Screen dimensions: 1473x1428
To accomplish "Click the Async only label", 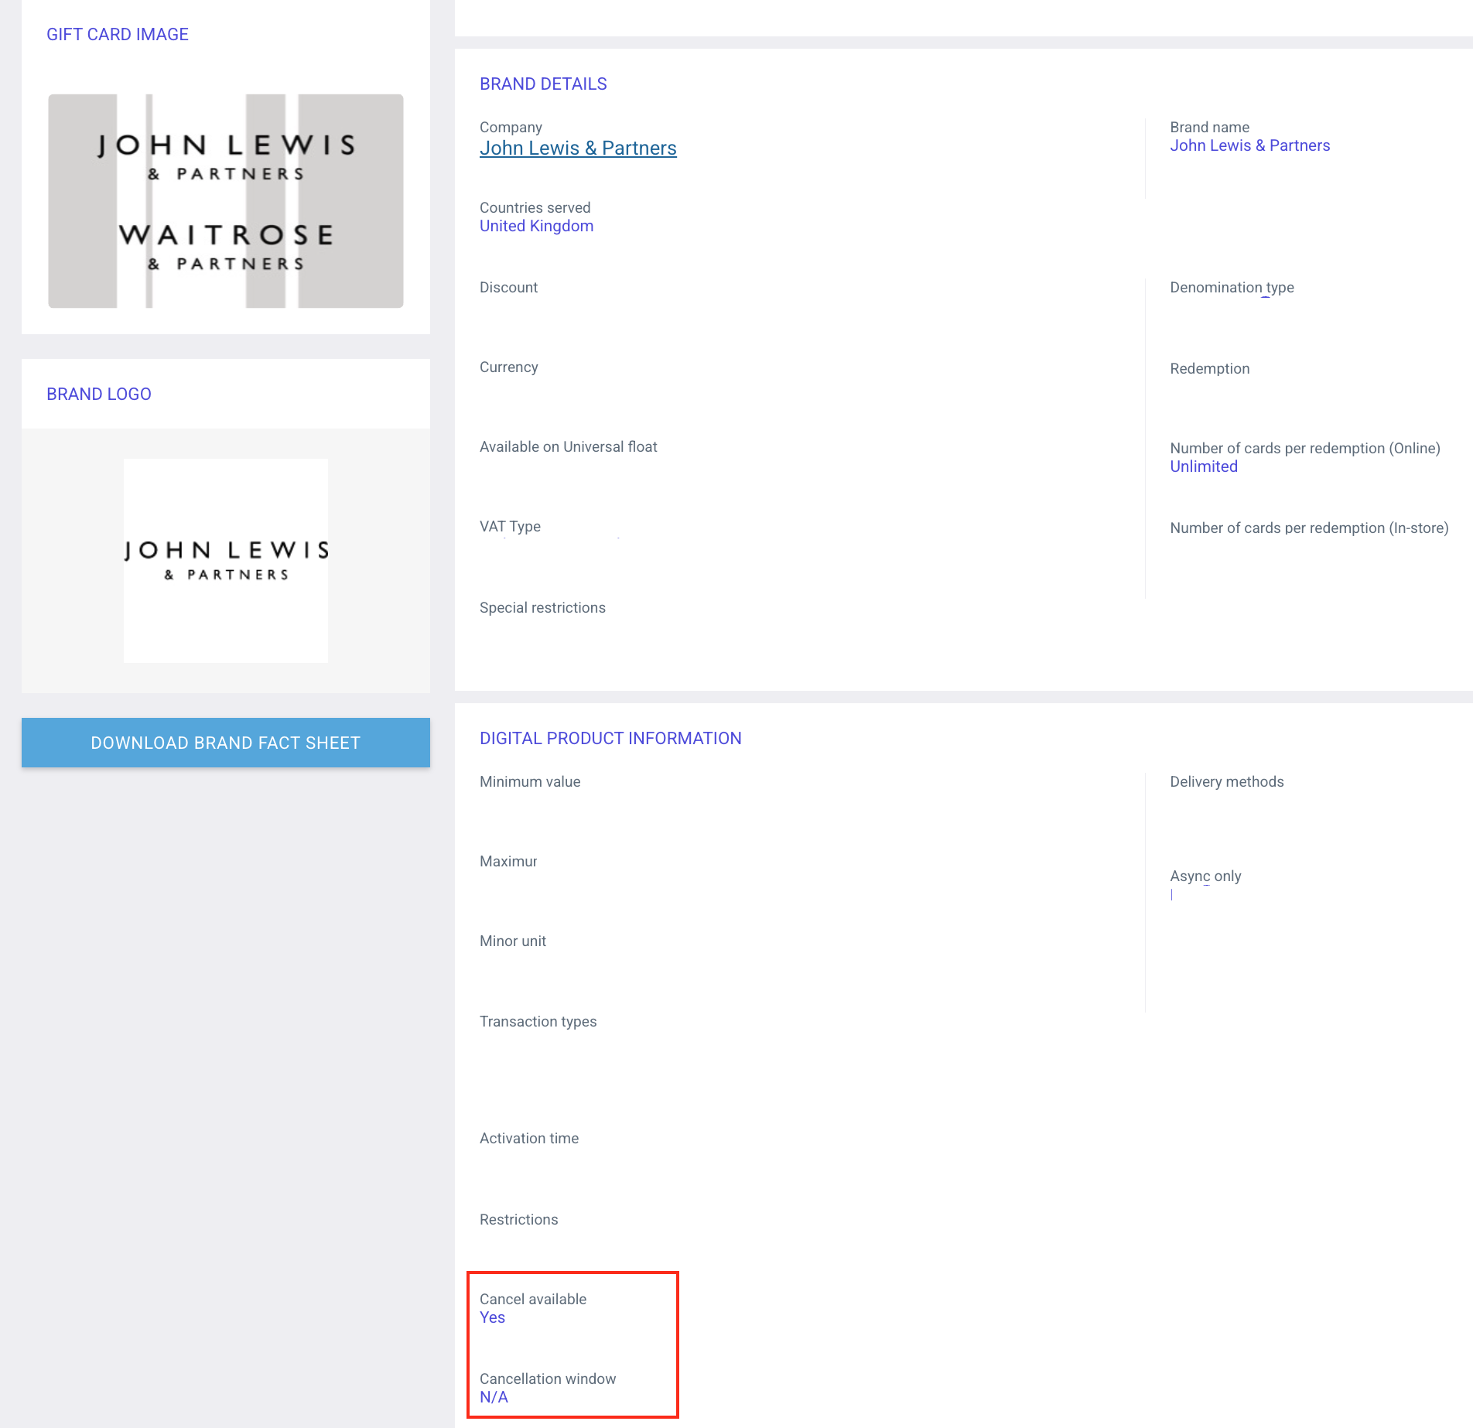I will tap(1205, 876).
